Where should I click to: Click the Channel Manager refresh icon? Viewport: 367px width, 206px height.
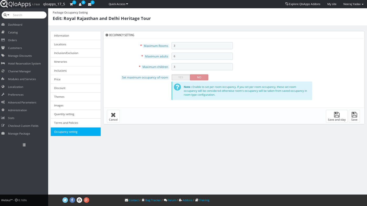pos(3,71)
